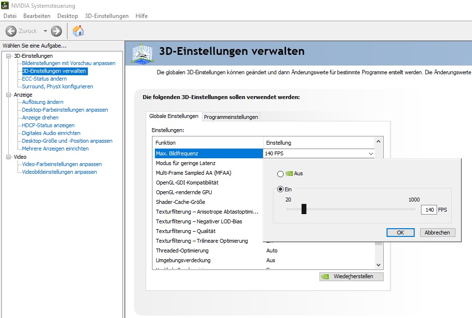Click the Abbrechen button
This screenshot has width=472, height=318.
pos(437,233)
